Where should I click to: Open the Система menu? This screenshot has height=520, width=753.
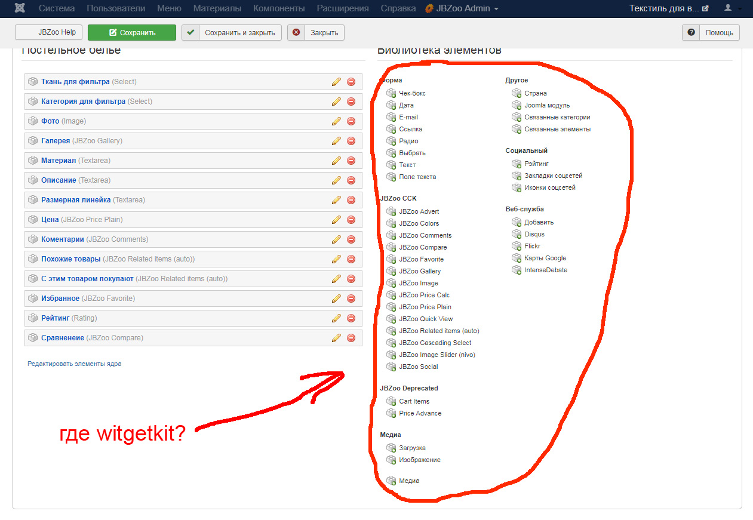[57, 8]
